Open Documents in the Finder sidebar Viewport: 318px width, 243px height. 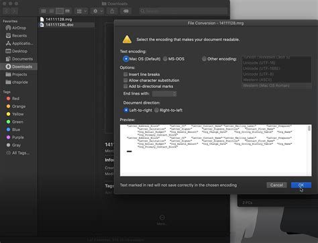[19, 59]
